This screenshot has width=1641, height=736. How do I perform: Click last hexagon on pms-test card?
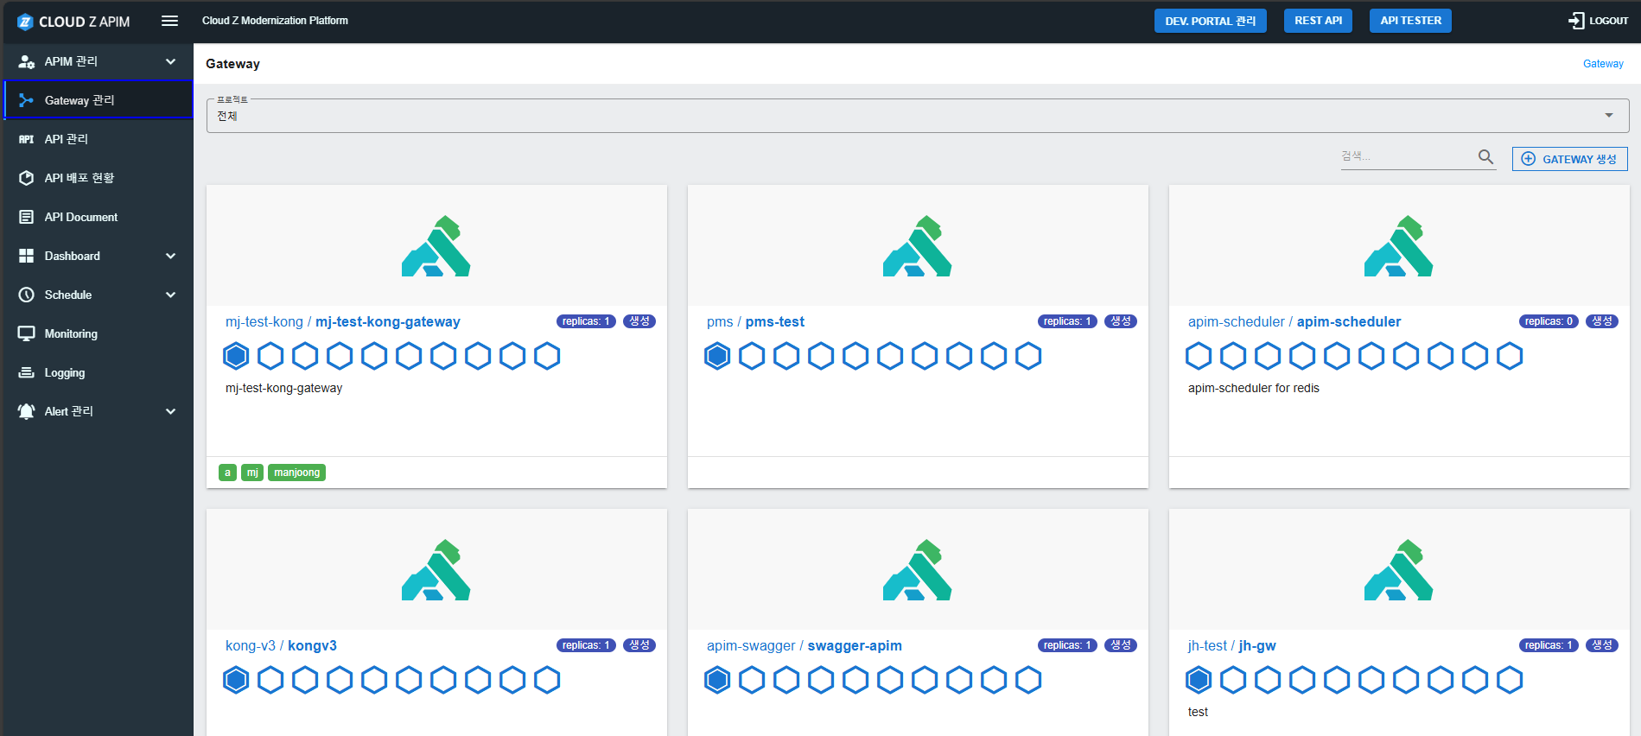[1028, 356]
